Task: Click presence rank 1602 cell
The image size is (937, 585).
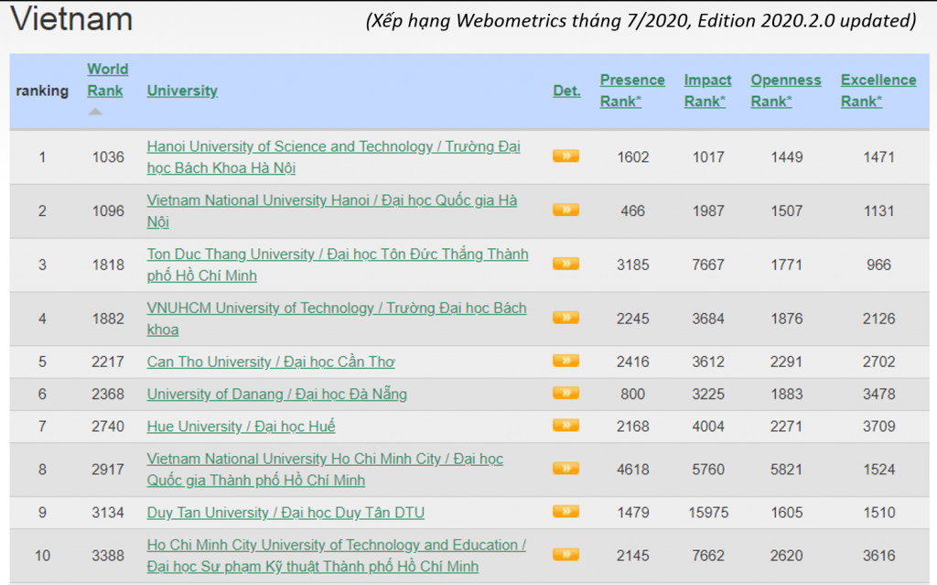Action: (633, 157)
